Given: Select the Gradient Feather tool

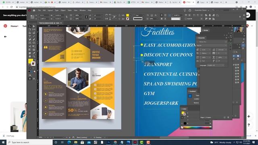Looking at the screenshot, I should tap(34, 50).
